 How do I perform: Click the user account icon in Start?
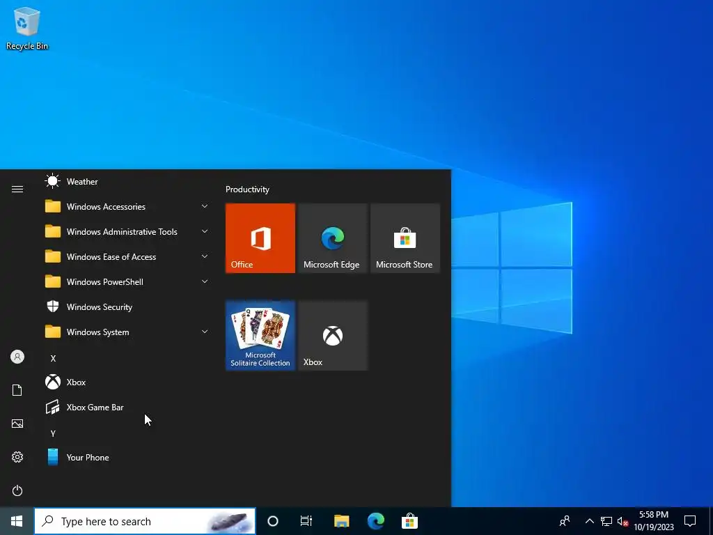pyautogui.click(x=17, y=357)
